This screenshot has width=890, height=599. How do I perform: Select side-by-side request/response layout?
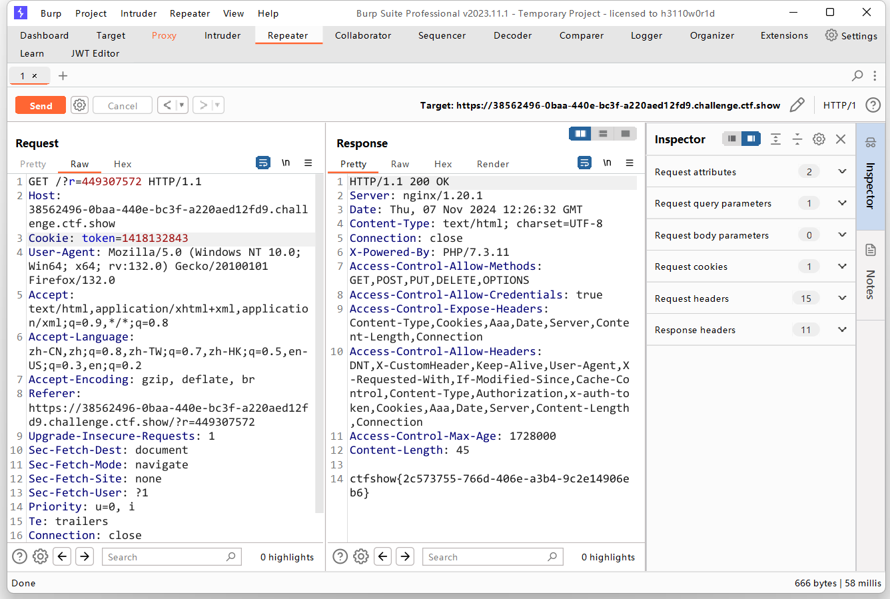click(580, 134)
